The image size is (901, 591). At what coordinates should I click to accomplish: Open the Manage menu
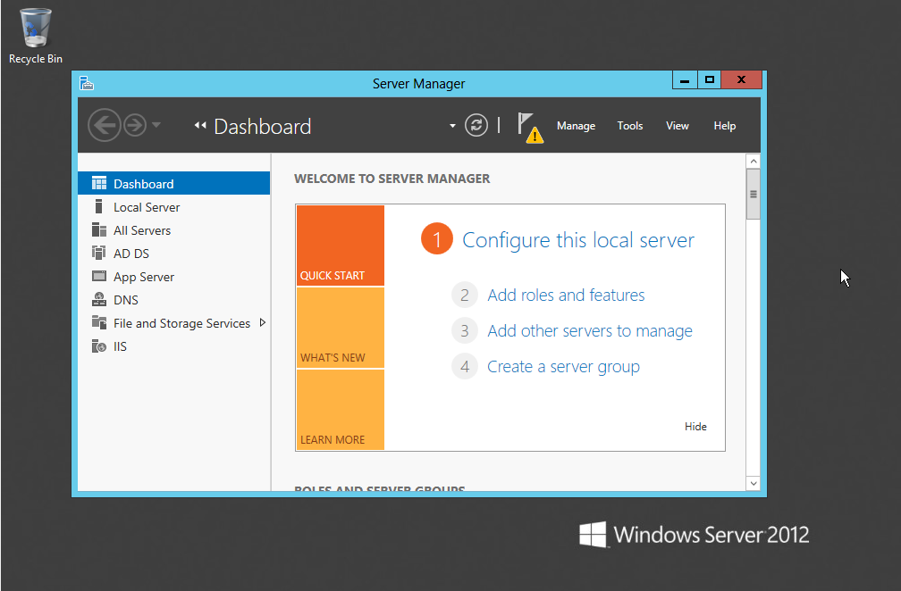(x=576, y=126)
